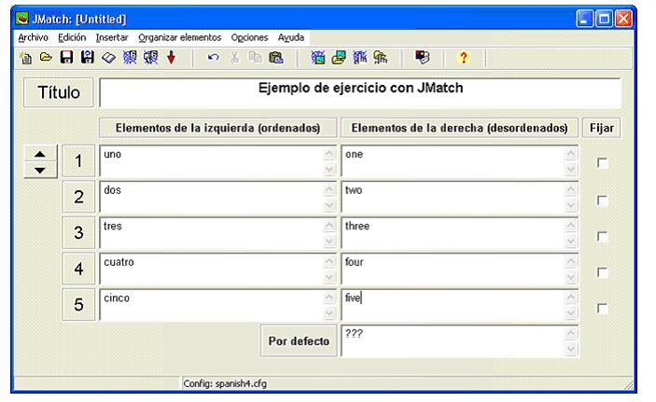Click the JMatch application icon in title bar
Screen dimensions: 656x402
click(x=21, y=19)
